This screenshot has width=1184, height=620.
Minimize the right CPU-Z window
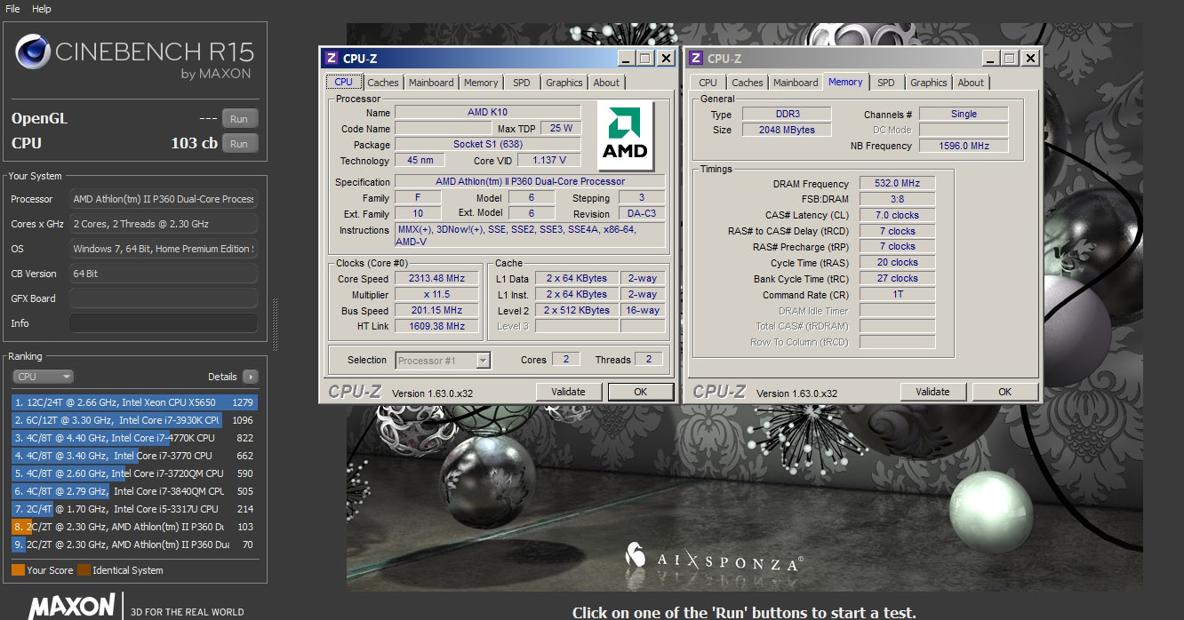[x=991, y=58]
